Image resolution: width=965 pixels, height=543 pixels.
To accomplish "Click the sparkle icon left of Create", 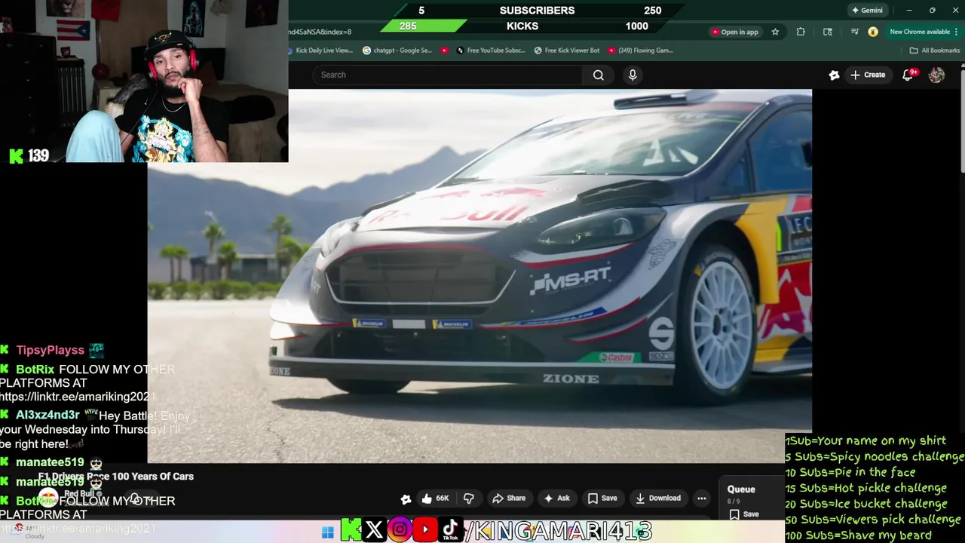I will pyautogui.click(x=834, y=75).
